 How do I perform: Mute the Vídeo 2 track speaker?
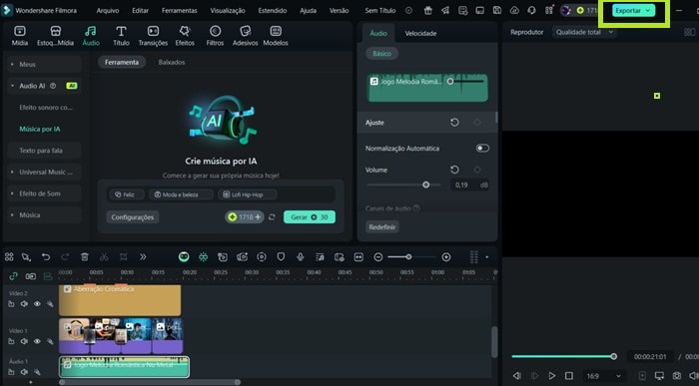24,303
